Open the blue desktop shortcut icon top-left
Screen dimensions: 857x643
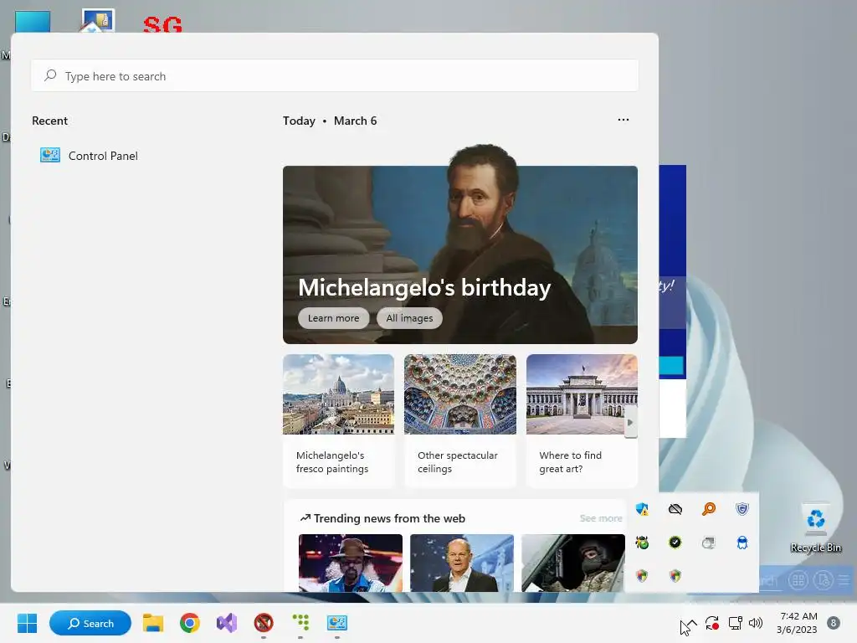tap(33, 21)
